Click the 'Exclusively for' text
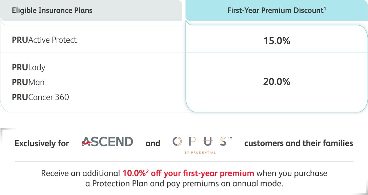Viewport: 368px width, 195px height. (x=42, y=143)
